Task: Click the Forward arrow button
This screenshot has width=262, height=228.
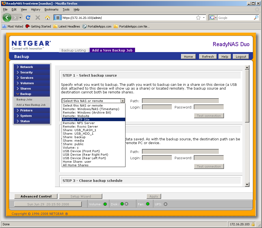Action: pyautogui.click(x=15, y=17)
